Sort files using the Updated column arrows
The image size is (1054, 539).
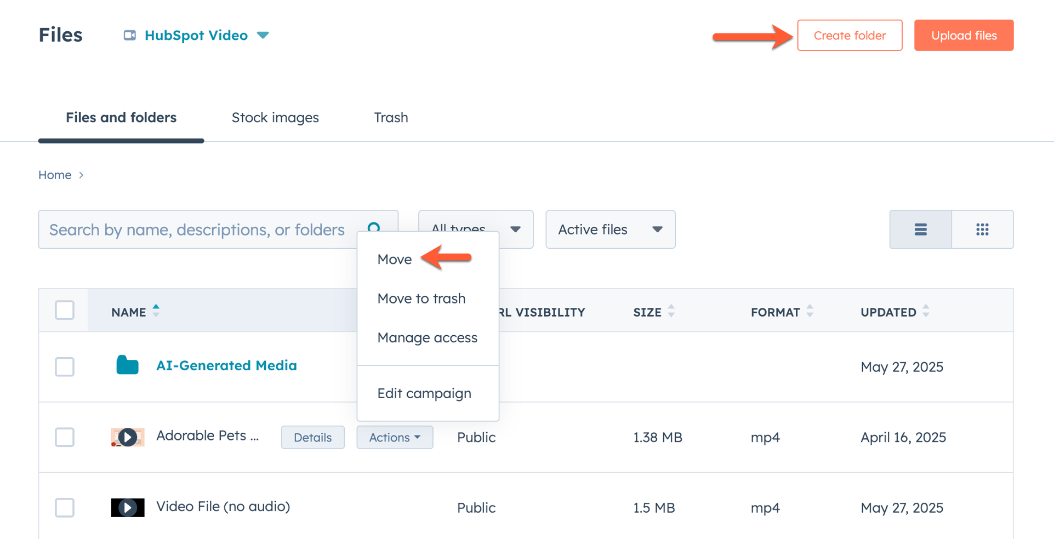click(x=926, y=312)
